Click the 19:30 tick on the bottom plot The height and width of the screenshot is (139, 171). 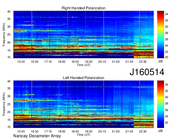pyautogui.click(x=89, y=131)
